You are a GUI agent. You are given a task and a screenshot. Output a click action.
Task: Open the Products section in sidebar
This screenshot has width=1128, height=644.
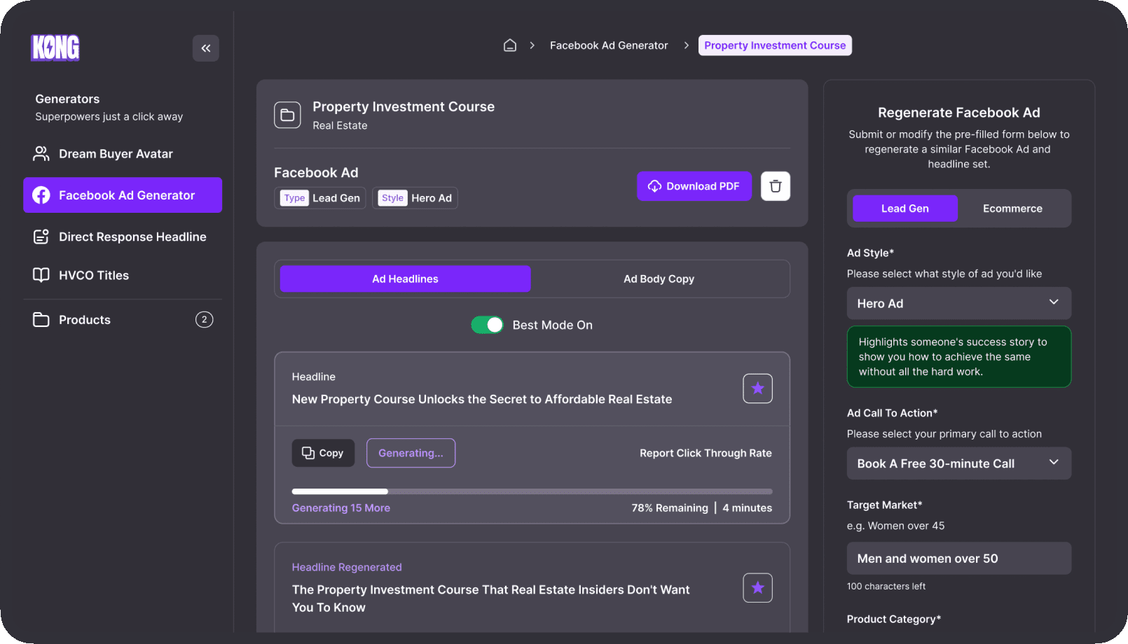click(85, 320)
